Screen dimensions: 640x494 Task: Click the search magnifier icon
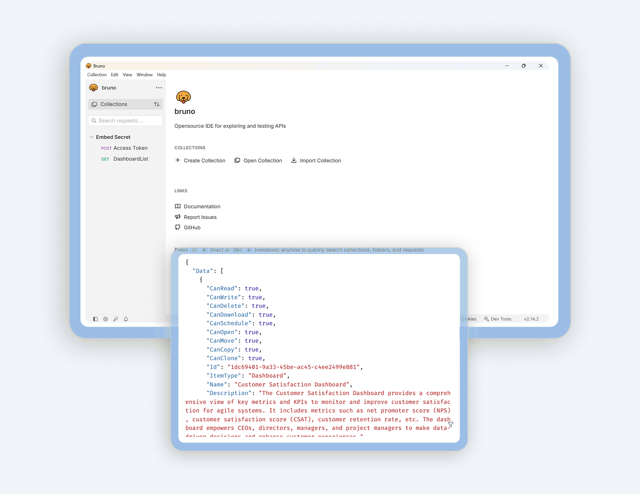click(94, 121)
